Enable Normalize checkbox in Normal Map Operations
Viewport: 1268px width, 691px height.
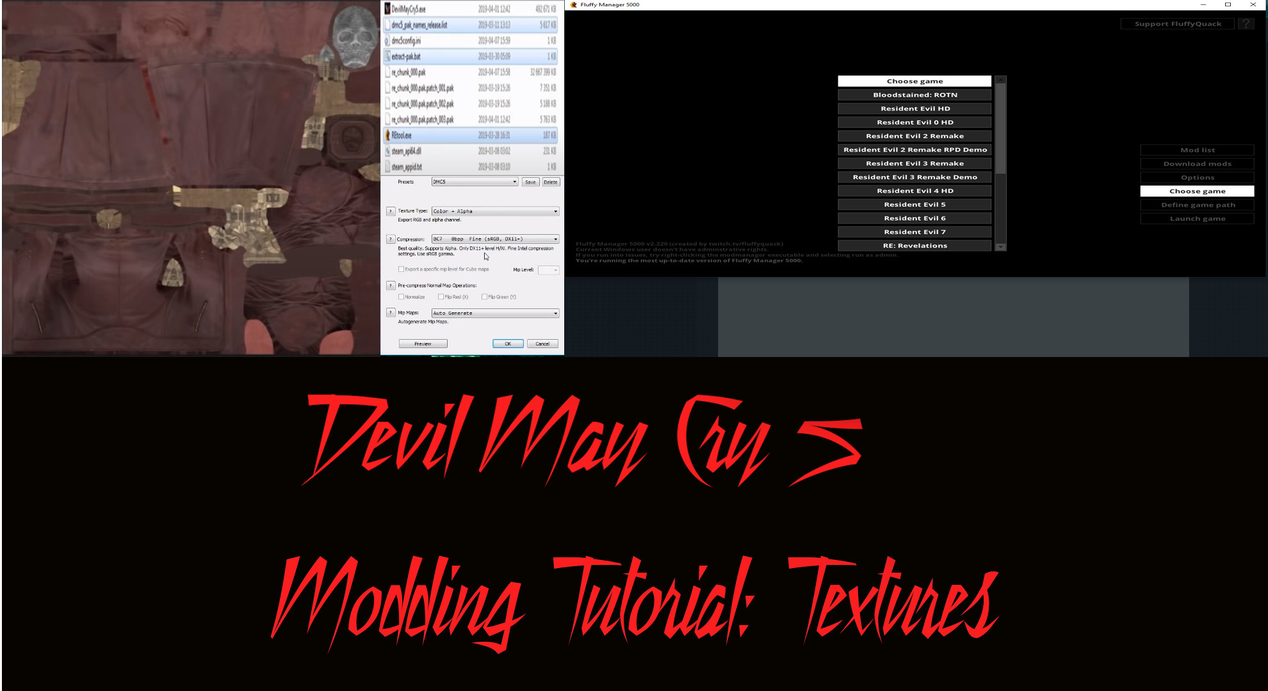pos(400,296)
